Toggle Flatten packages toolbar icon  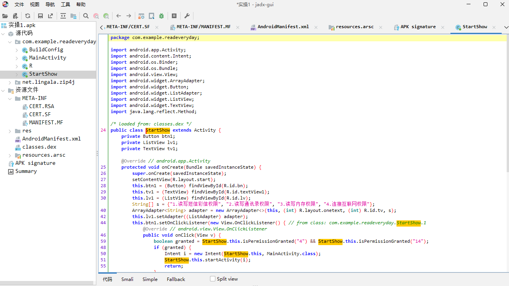pyautogui.click(x=73, y=16)
